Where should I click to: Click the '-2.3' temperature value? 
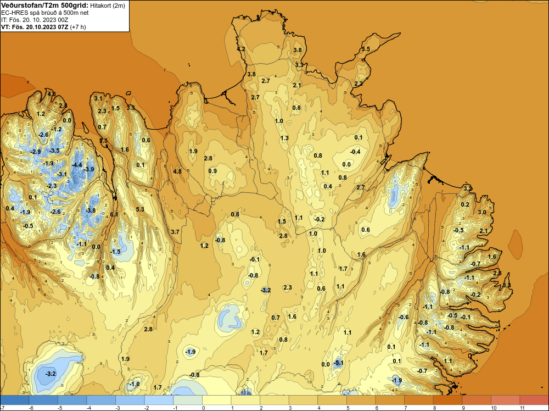[x=52, y=186]
